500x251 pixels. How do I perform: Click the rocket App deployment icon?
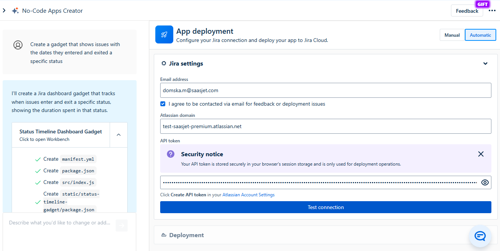[x=164, y=35]
